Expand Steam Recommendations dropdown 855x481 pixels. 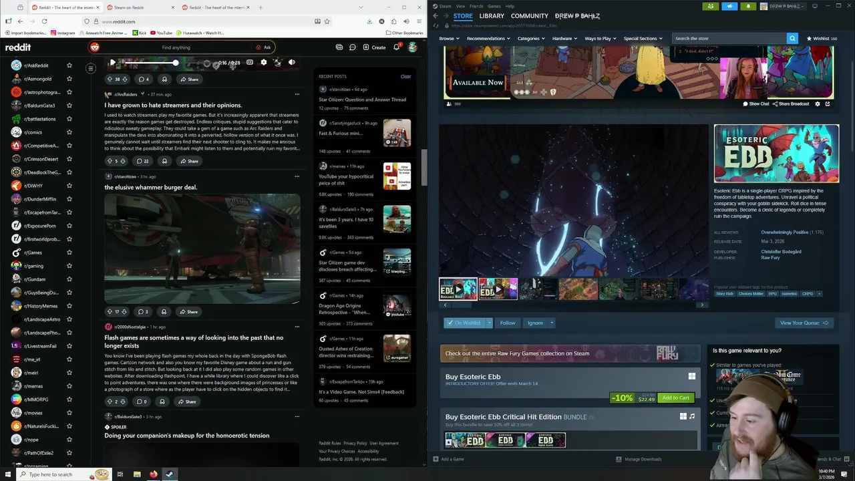[489, 38]
